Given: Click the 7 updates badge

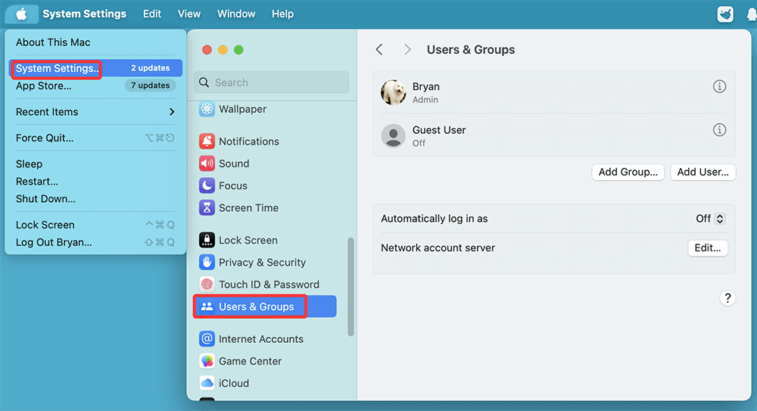Looking at the screenshot, I should click(x=150, y=86).
